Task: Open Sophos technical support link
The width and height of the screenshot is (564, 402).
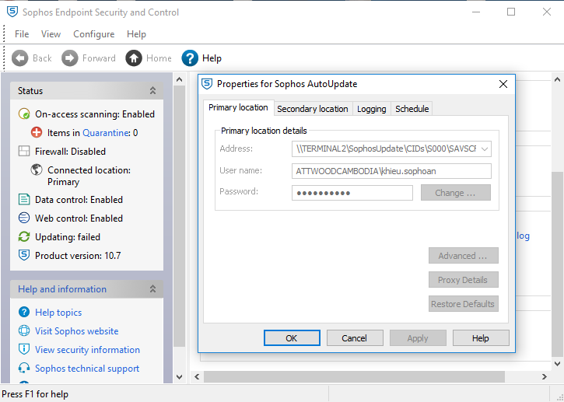Action: [x=87, y=369]
